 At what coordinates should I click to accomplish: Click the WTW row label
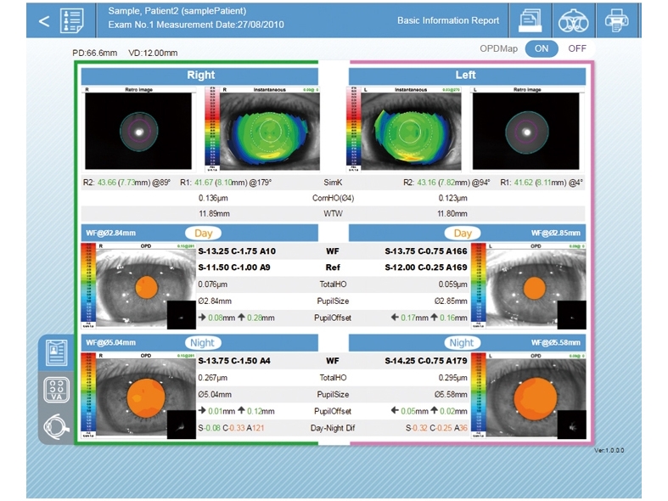(x=333, y=213)
